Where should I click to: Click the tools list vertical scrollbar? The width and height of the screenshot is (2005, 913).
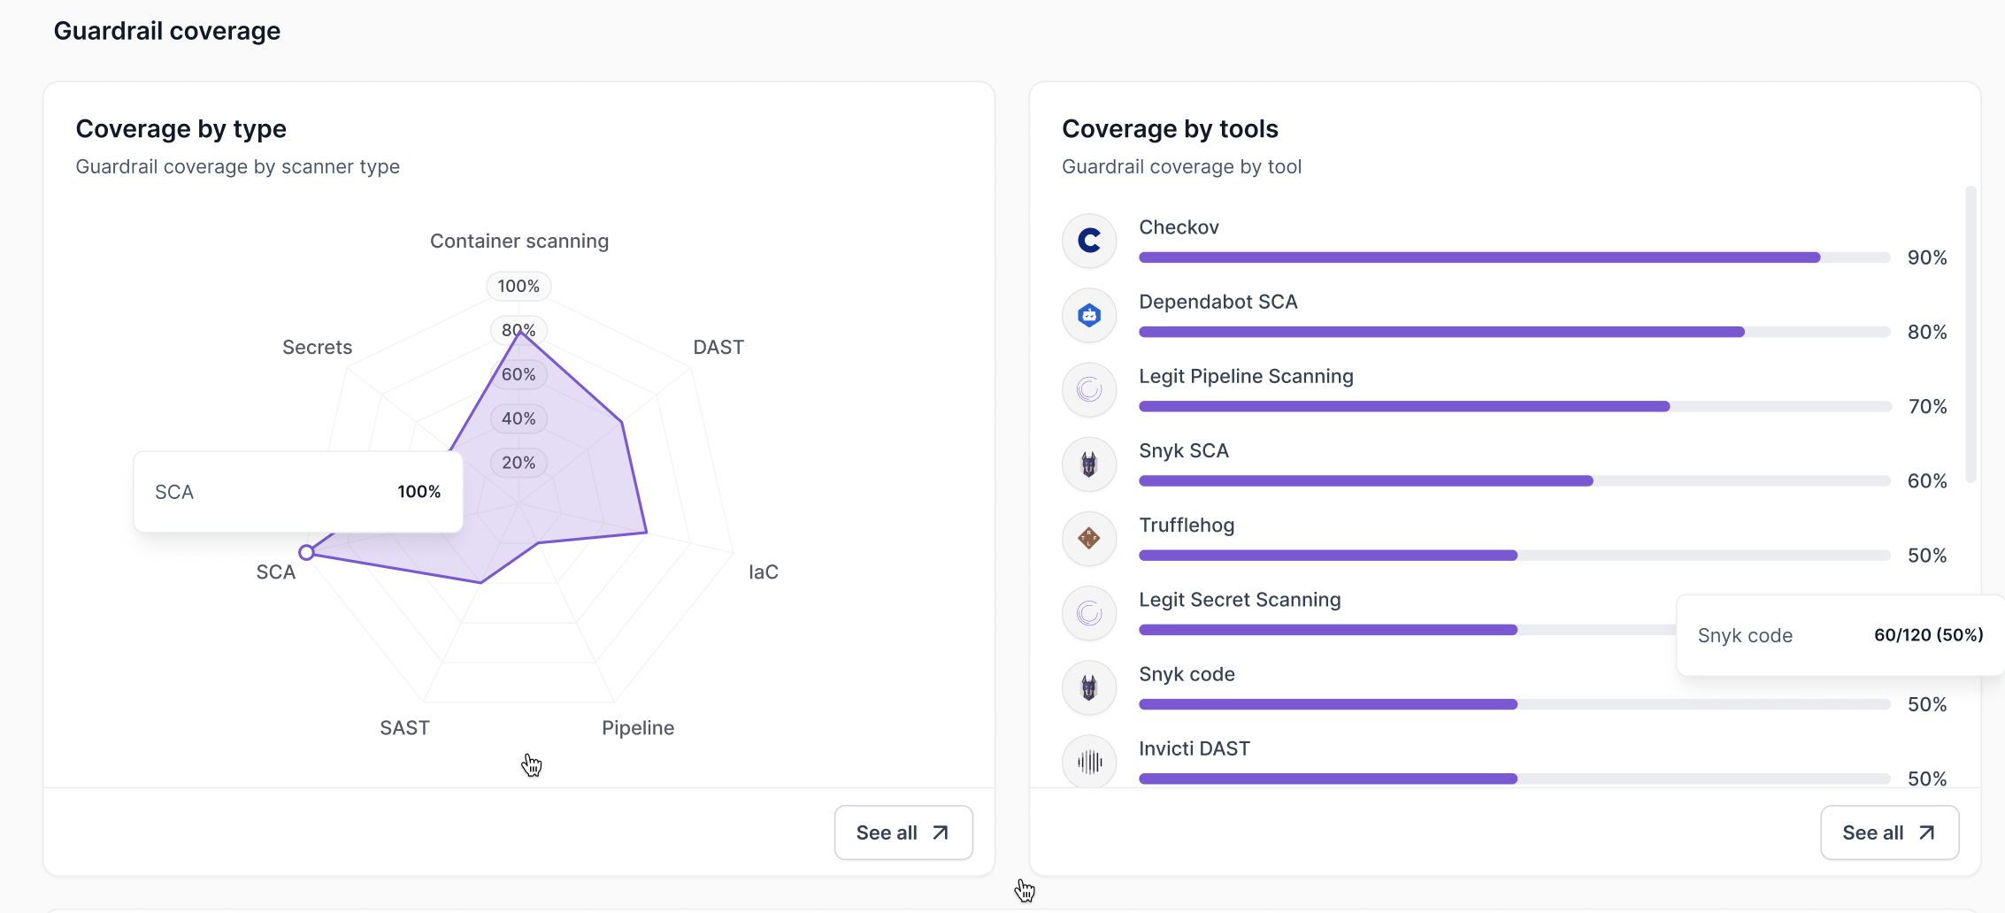[1970, 334]
